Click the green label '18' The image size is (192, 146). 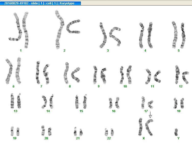pyautogui.click(x=179, y=111)
